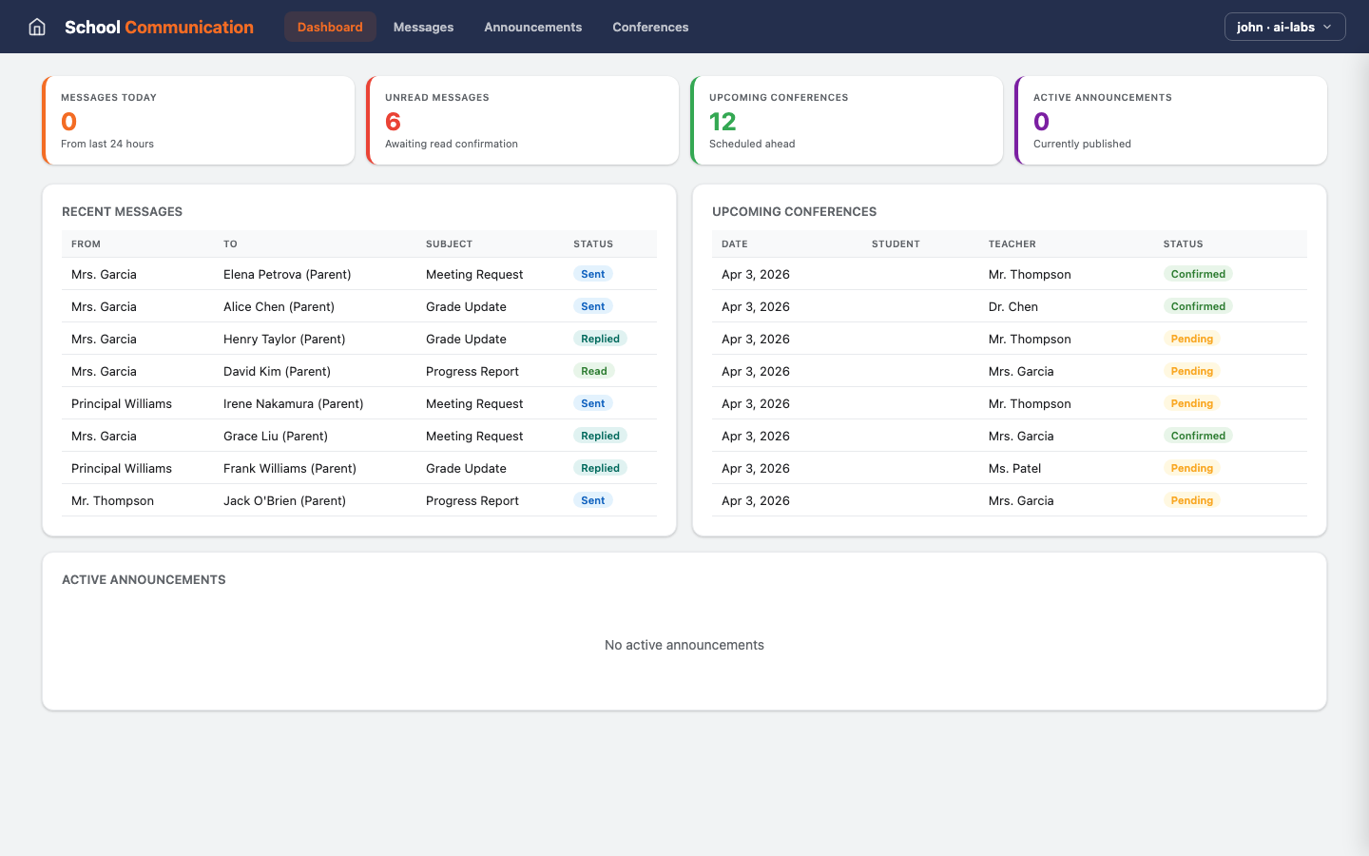Open the Unread Messages summary card
The image size is (1369, 856).
(522, 120)
